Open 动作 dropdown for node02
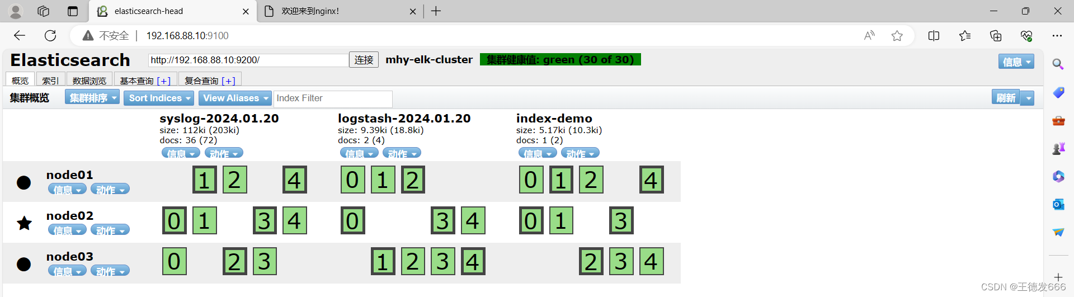The image size is (1074, 297). pos(110,230)
